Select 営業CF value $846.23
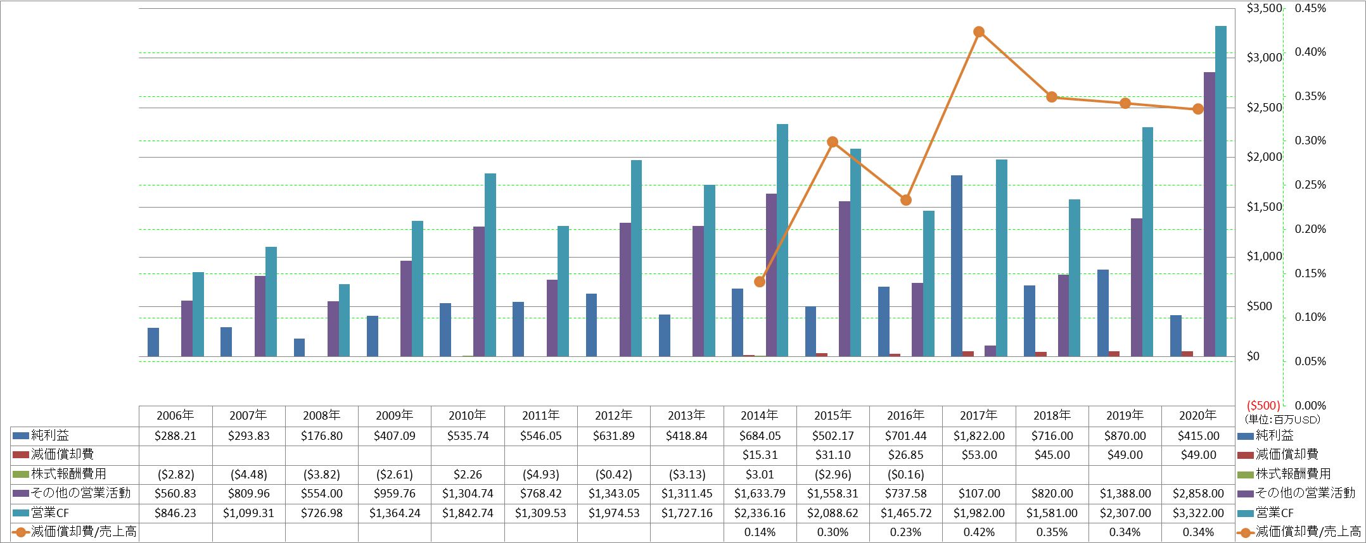 (x=176, y=513)
